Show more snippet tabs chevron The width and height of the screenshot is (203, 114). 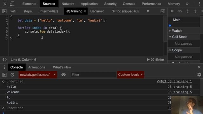148,11
